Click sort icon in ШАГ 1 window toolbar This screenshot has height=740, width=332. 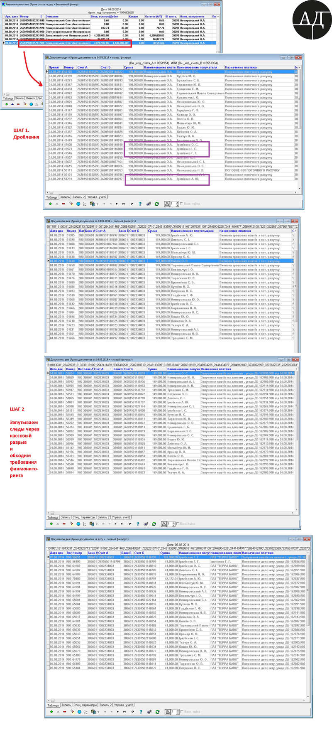(85, 204)
